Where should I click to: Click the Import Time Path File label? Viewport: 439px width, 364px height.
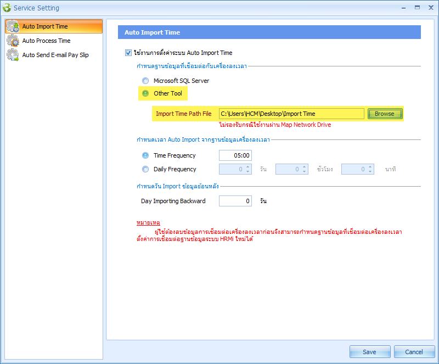coord(184,114)
